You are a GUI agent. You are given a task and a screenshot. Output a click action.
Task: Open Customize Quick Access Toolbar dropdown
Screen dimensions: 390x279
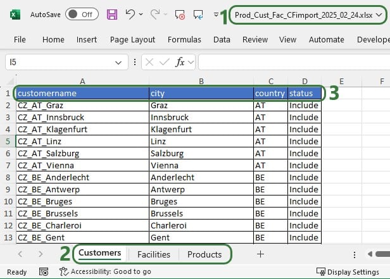tap(216, 15)
